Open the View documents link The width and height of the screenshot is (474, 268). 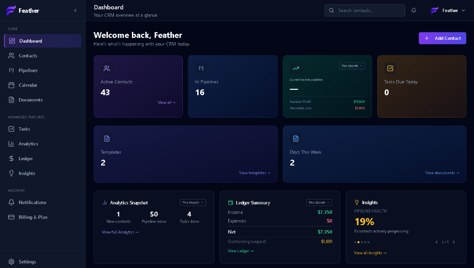(442, 173)
